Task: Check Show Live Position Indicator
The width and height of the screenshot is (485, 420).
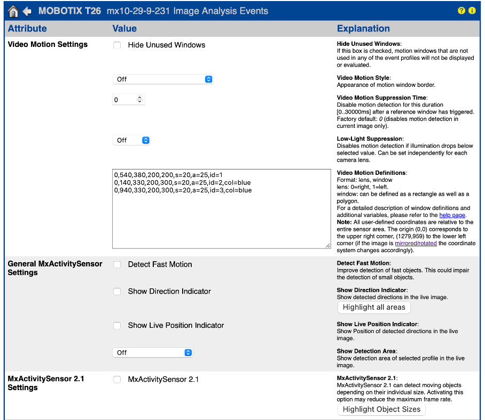Action: [117, 325]
